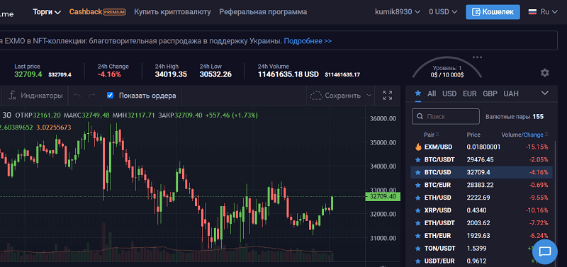
Task: Click the 30 chart interval label
Action: [x=6, y=115]
